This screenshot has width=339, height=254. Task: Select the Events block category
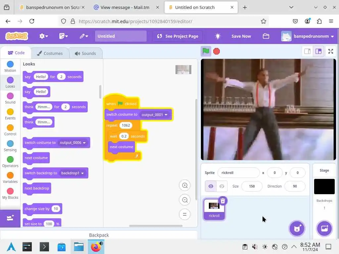tap(10, 114)
